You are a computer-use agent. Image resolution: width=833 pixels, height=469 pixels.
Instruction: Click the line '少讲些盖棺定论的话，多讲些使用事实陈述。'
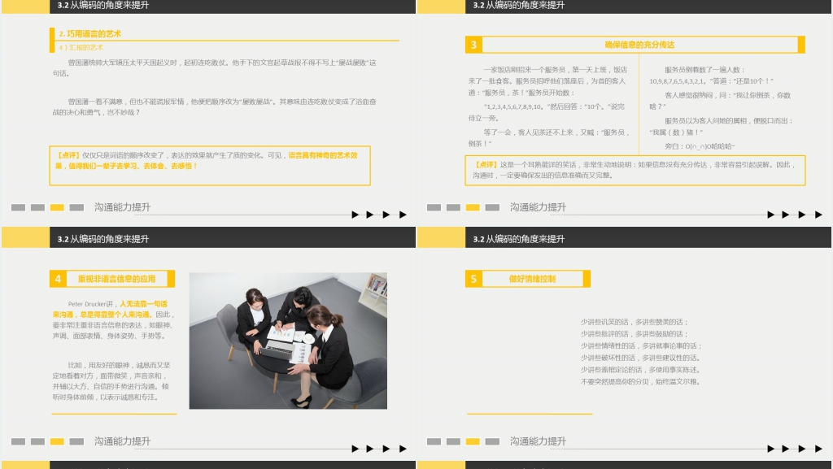tap(641, 369)
